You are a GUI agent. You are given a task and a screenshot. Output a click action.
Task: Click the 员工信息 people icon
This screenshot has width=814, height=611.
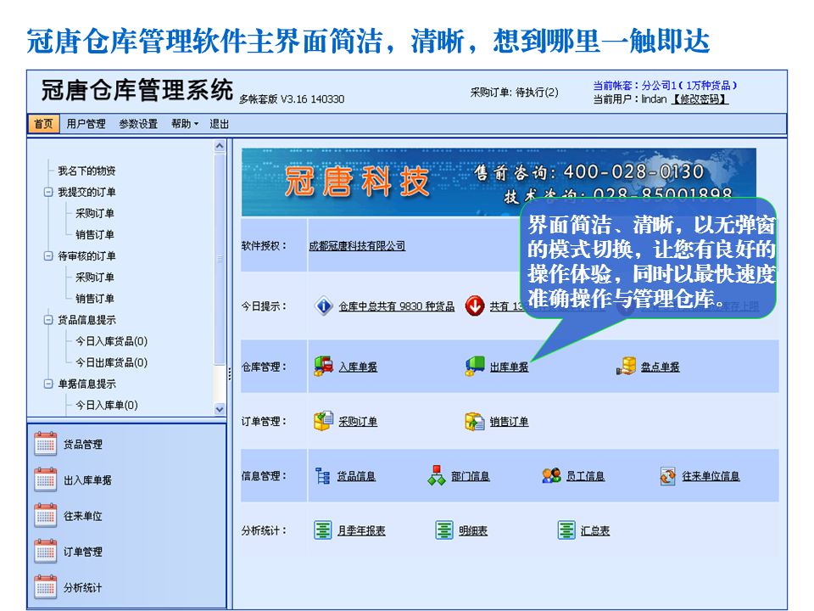click(551, 475)
